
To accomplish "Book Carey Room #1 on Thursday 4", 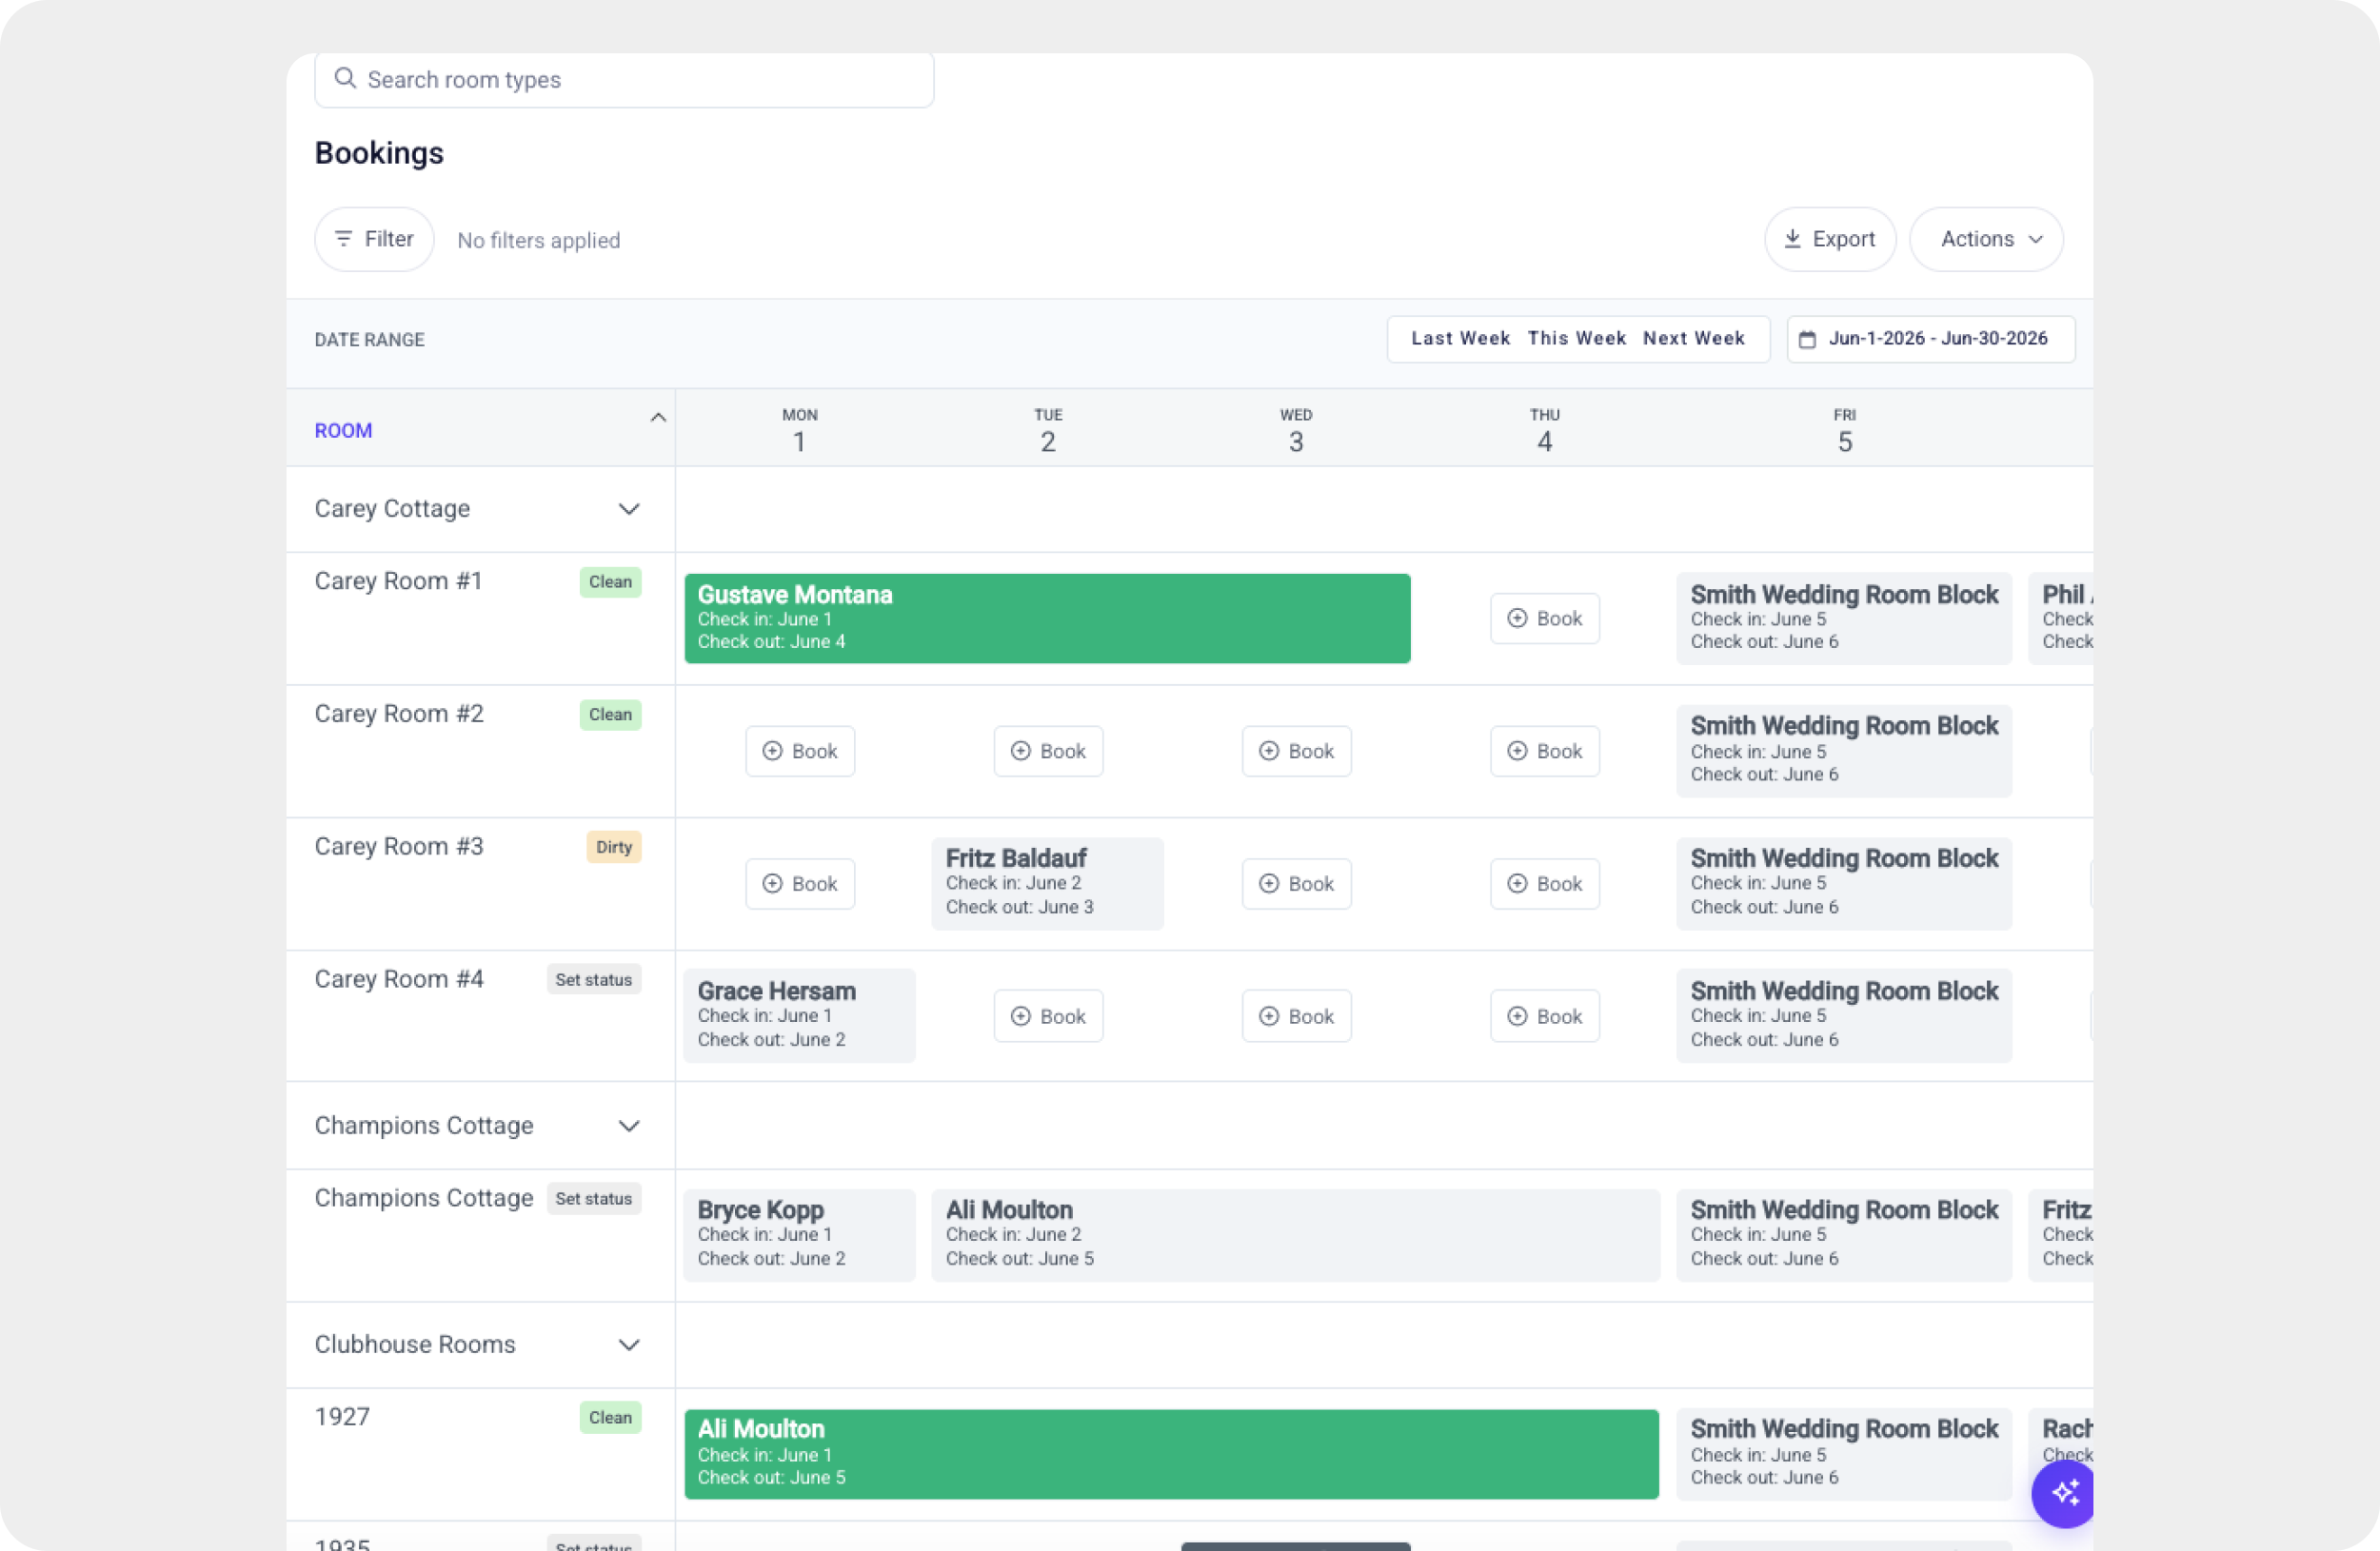I will click(1544, 618).
